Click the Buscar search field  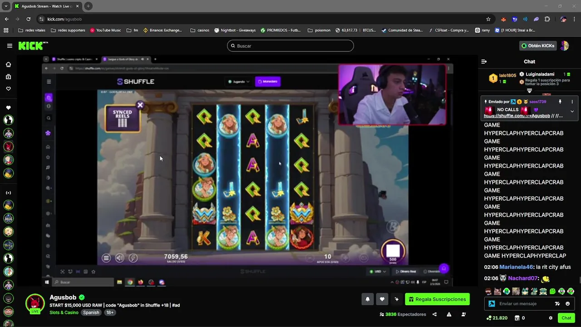(x=290, y=46)
